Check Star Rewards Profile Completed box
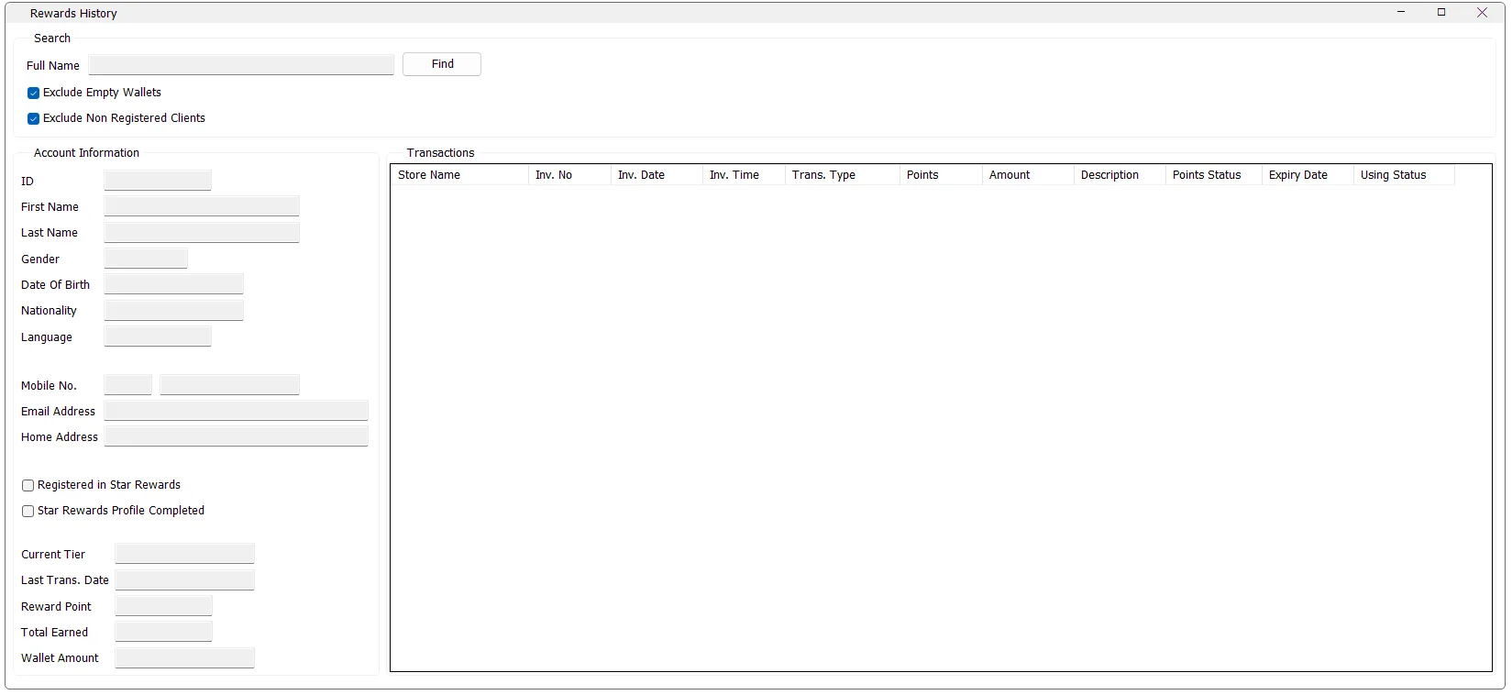1512x695 pixels. tap(28, 511)
